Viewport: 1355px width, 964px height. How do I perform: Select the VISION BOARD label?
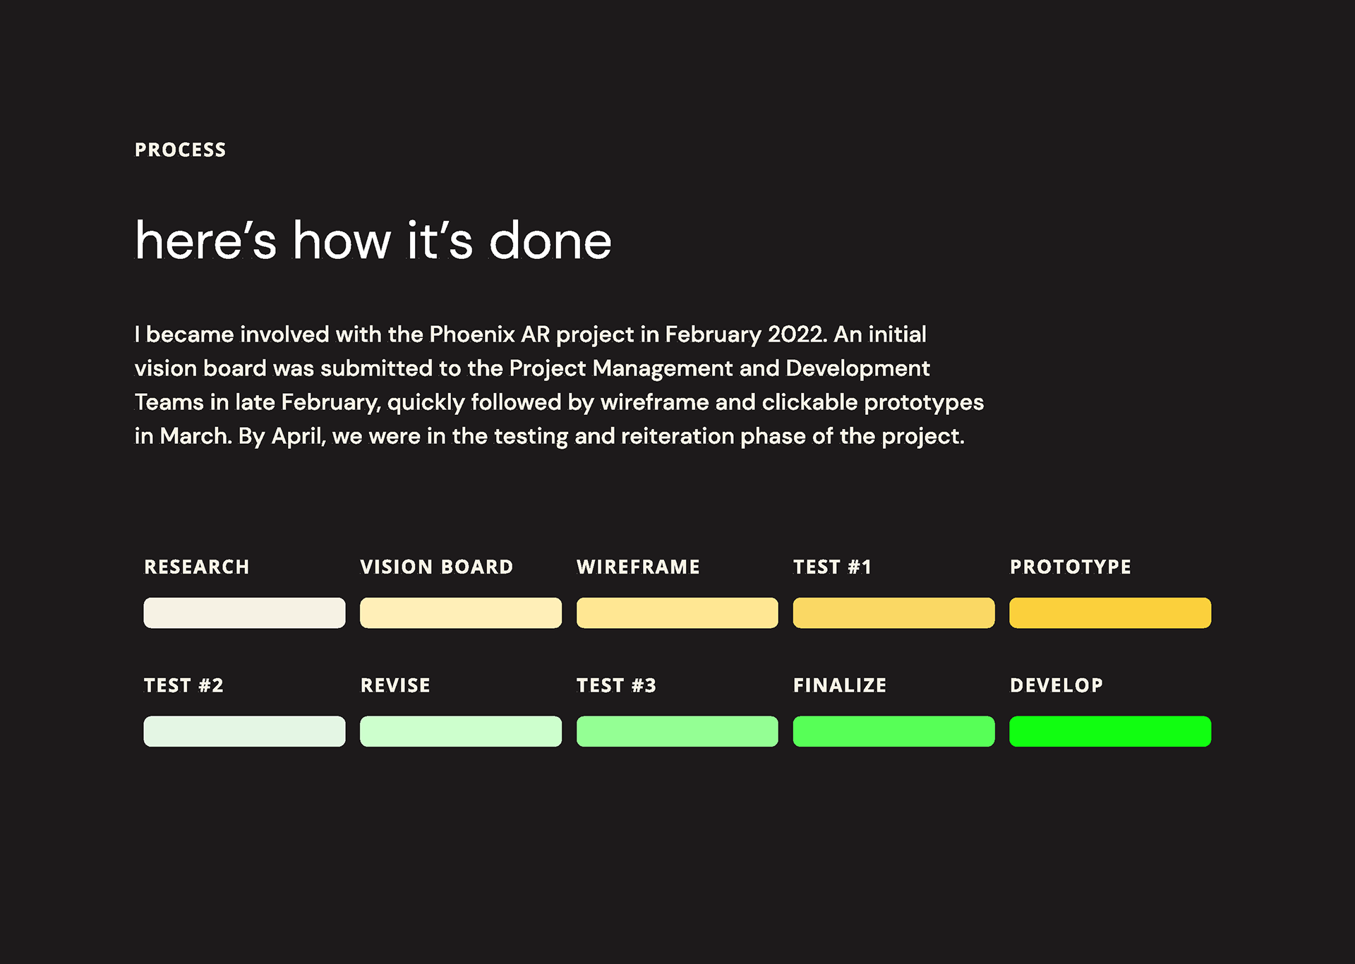tap(437, 567)
